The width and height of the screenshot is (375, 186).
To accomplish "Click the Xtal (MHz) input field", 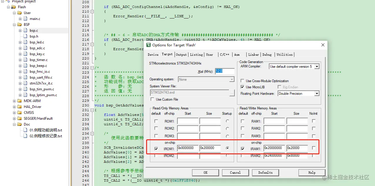I will pos(225,71).
